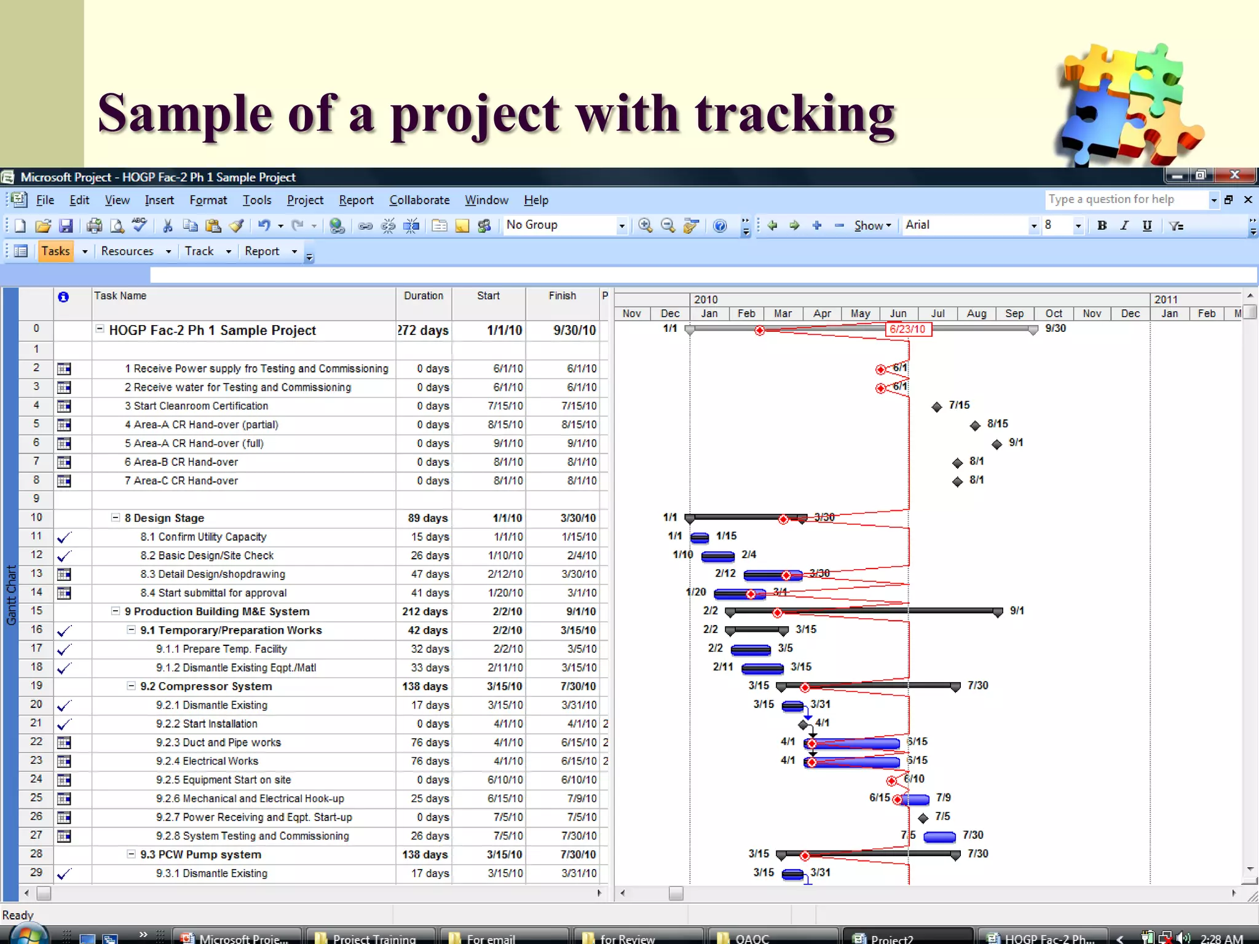Paste with the clipboard icon
1259x944 pixels.
(213, 226)
